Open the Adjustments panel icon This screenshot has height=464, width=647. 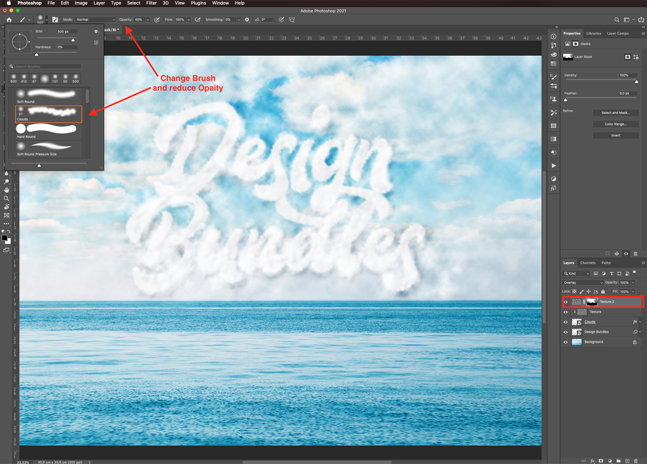(553, 179)
